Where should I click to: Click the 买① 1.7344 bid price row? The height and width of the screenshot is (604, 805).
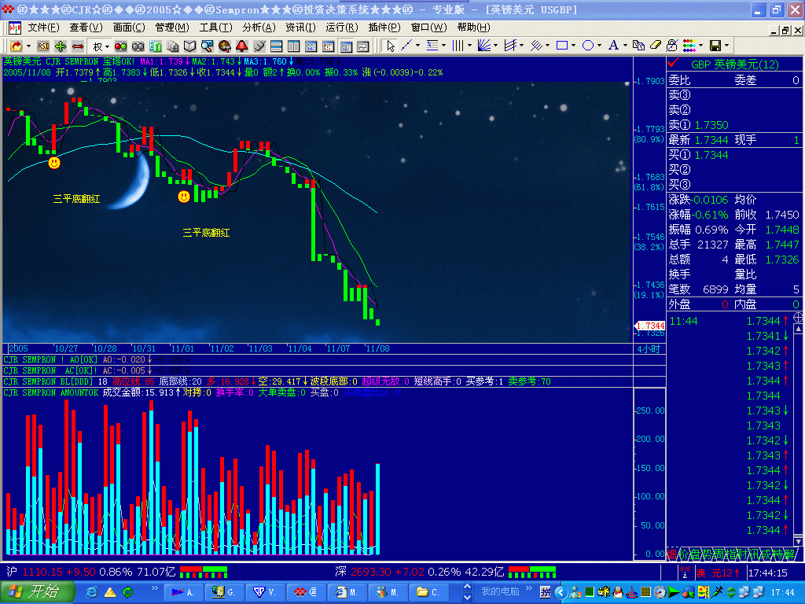click(734, 155)
